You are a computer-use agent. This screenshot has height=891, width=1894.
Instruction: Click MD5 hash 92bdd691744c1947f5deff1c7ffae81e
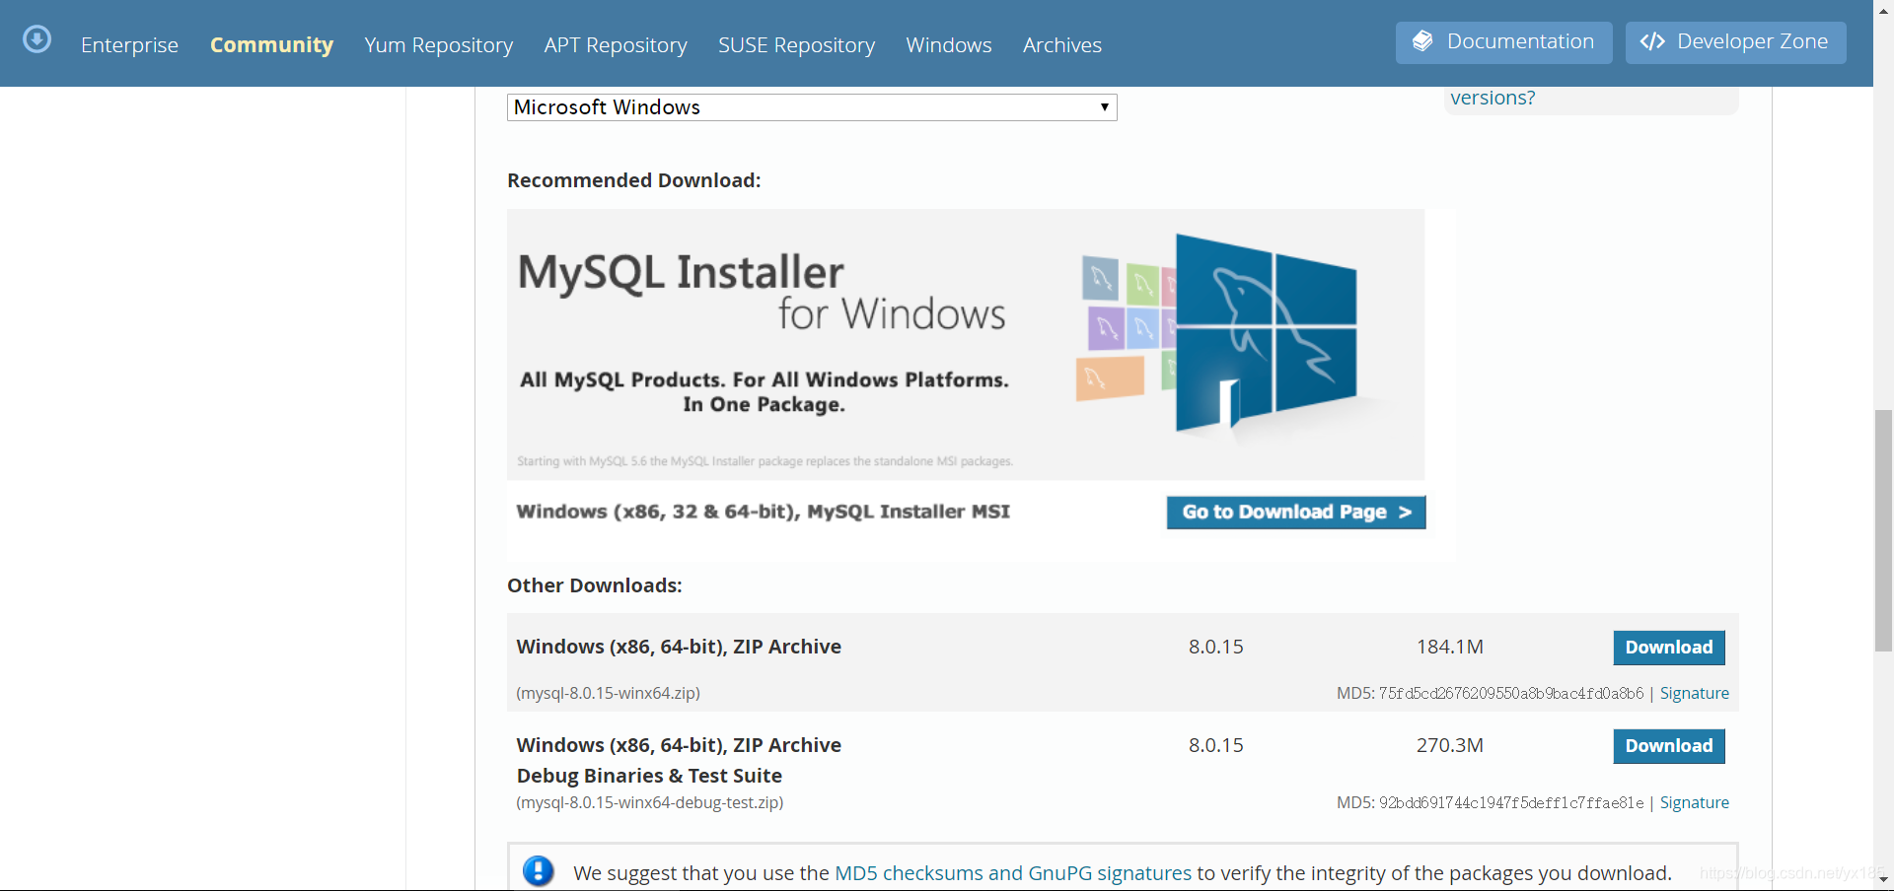point(1511,802)
